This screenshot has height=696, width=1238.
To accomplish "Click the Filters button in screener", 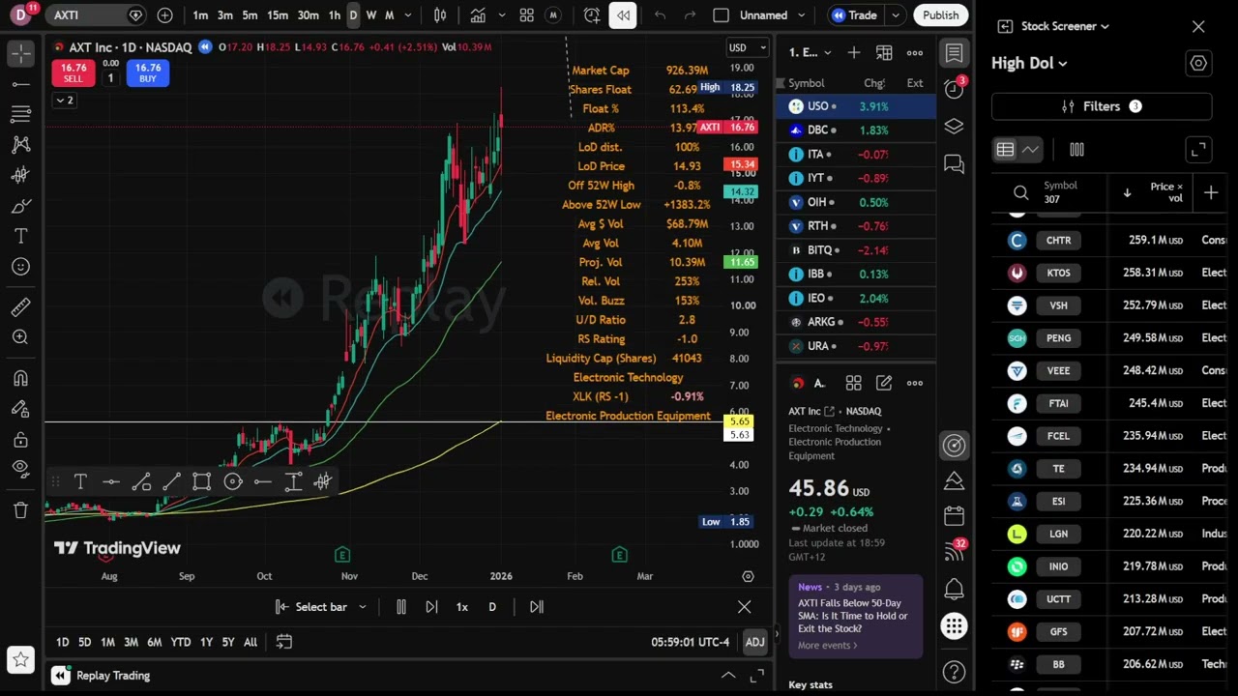I will (1102, 106).
